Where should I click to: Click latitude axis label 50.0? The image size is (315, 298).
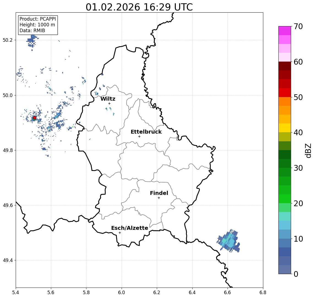tap(8, 95)
